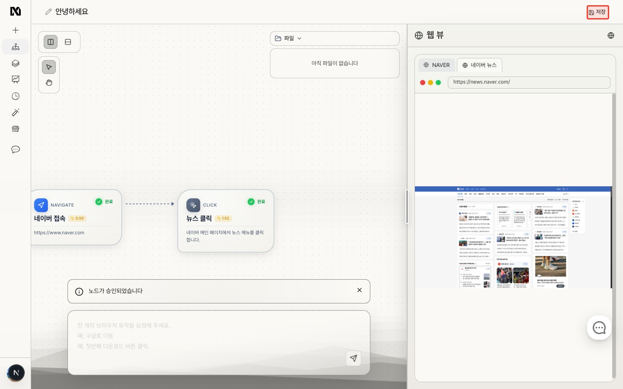This screenshot has width=623, height=389.
Task: Send the prompt with paper plane button
Action: pos(353,358)
